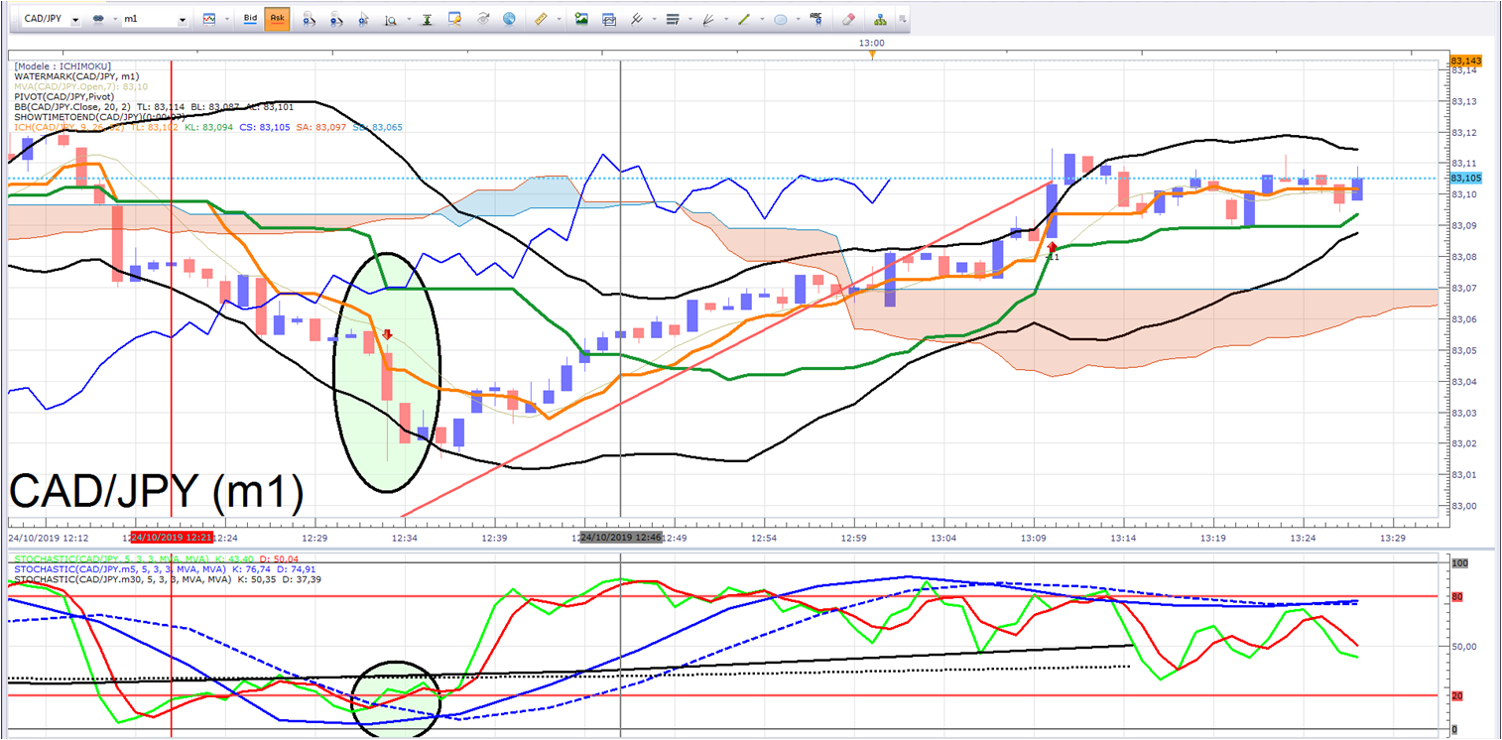
Task: Click the green hierarchy tree icon
Action: pos(880,19)
